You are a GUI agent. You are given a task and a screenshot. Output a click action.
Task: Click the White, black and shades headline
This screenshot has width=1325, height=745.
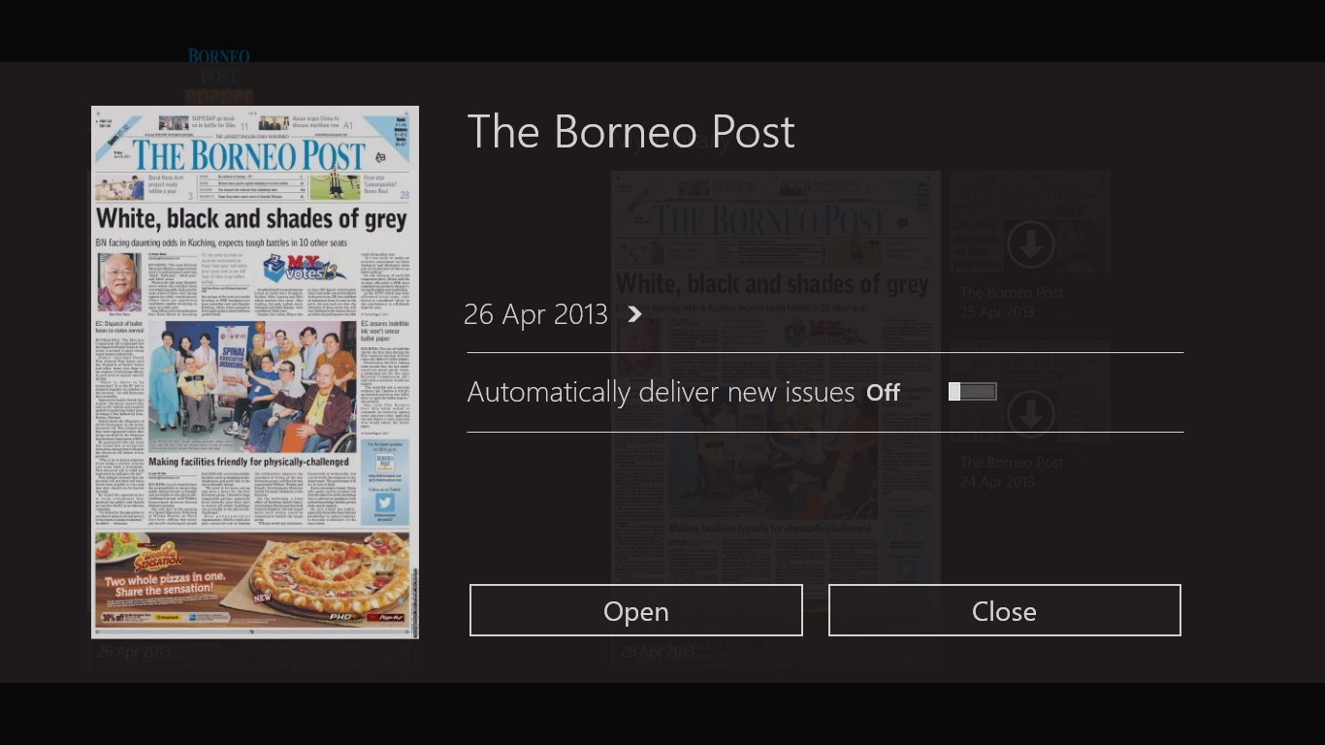(x=251, y=218)
